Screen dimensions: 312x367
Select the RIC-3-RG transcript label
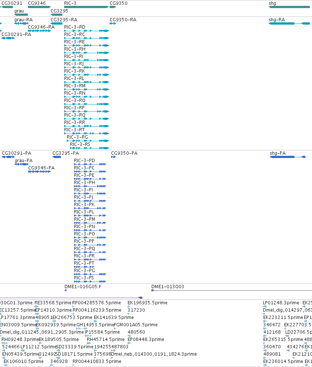click(77, 137)
